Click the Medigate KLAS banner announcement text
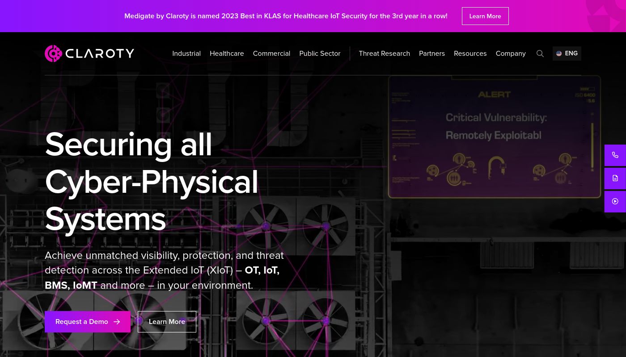The image size is (626, 357). [x=286, y=16]
